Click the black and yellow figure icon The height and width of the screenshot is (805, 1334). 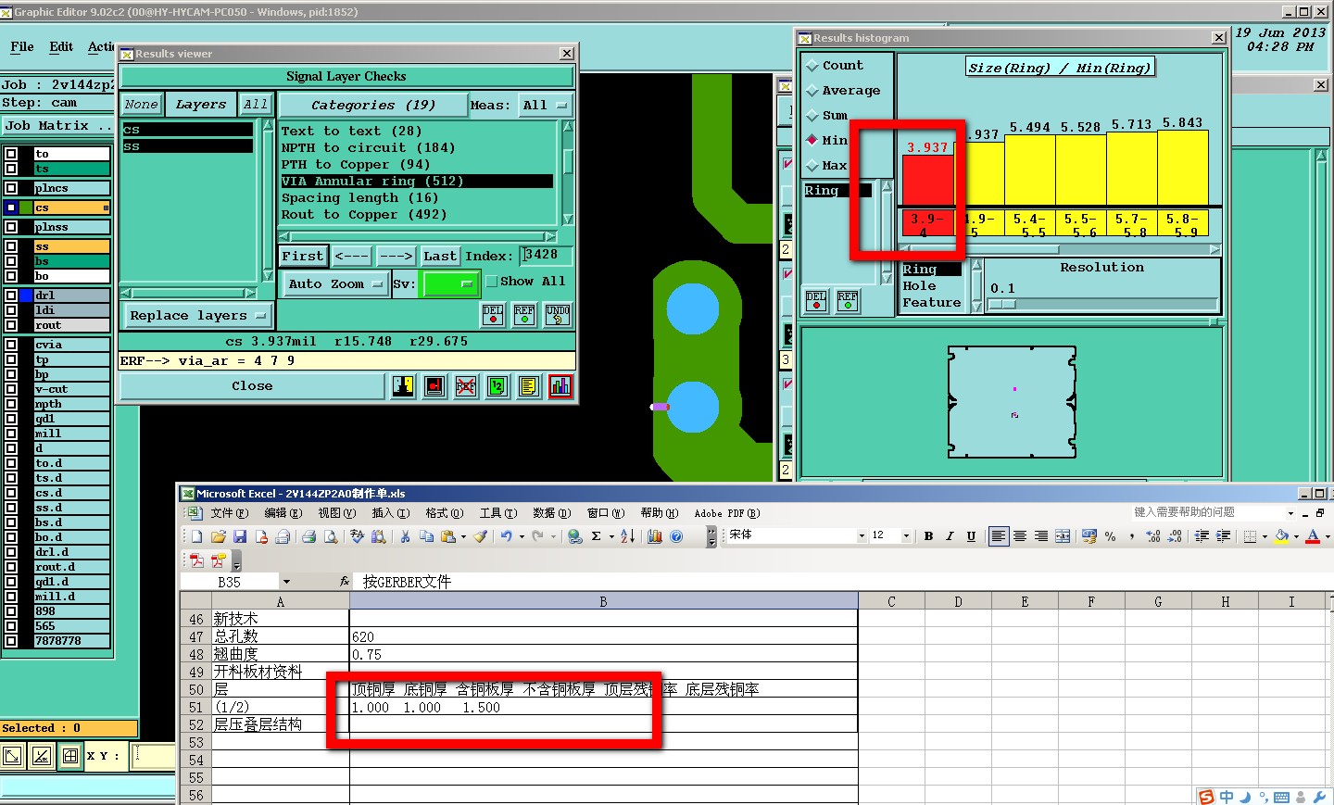pyautogui.click(x=403, y=386)
